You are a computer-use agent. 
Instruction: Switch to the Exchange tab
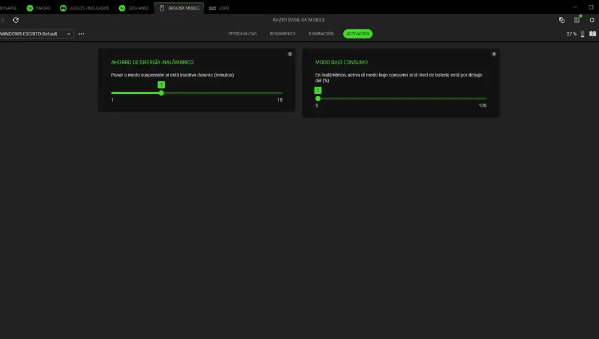click(134, 8)
